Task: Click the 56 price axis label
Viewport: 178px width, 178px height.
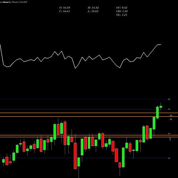Action: point(169,99)
